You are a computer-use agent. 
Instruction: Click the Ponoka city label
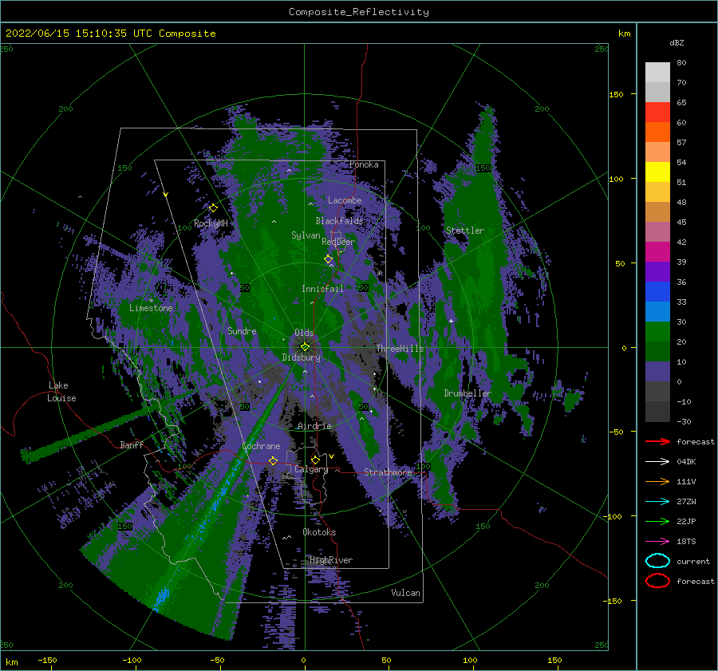pos(364,164)
